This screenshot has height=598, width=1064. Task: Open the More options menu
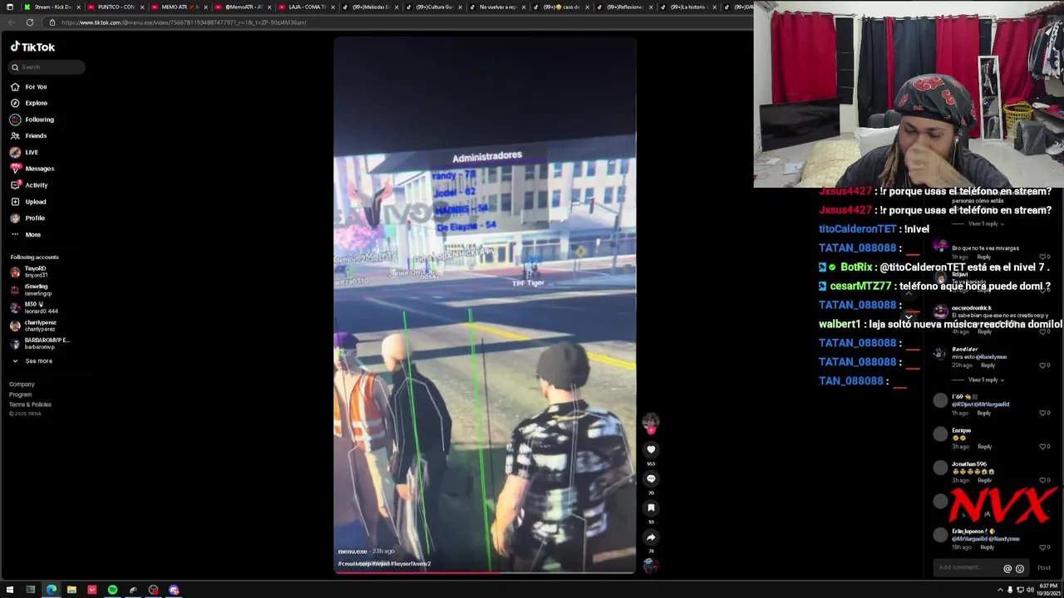(x=25, y=234)
